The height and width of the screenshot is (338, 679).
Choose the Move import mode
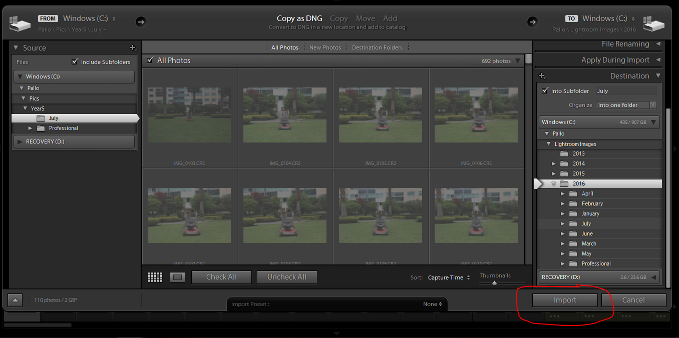(366, 18)
